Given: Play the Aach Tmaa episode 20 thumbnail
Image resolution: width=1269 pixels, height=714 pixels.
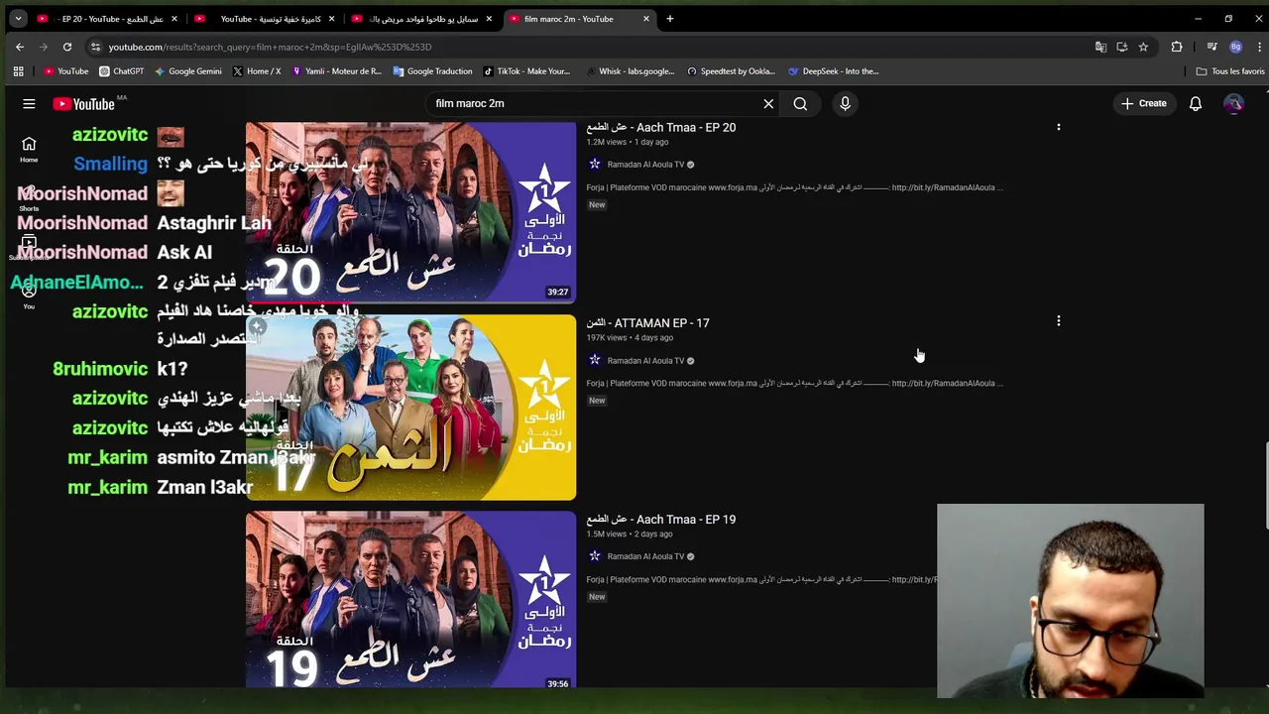Looking at the screenshot, I should click(410, 210).
